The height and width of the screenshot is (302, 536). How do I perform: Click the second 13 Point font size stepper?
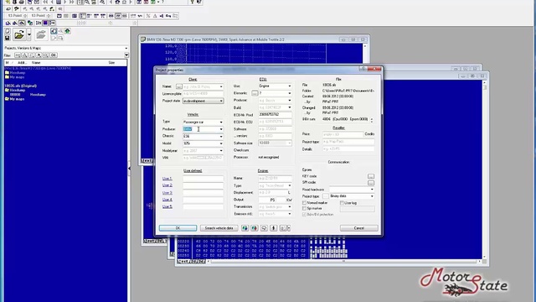[49, 16]
